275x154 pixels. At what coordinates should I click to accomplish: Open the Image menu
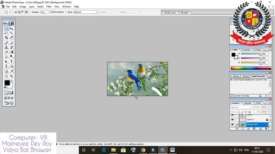23,7
